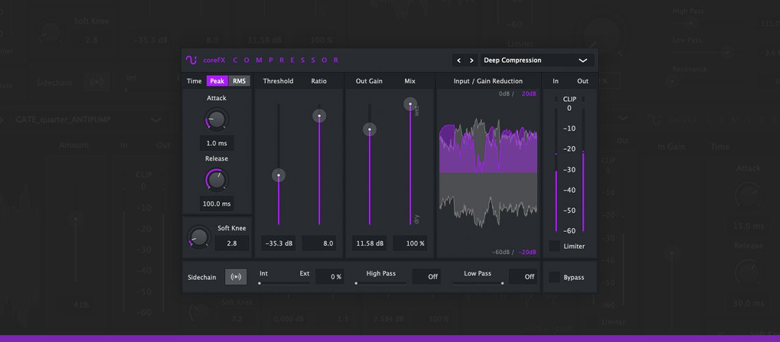Switch detection mode to RMS

click(x=239, y=81)
